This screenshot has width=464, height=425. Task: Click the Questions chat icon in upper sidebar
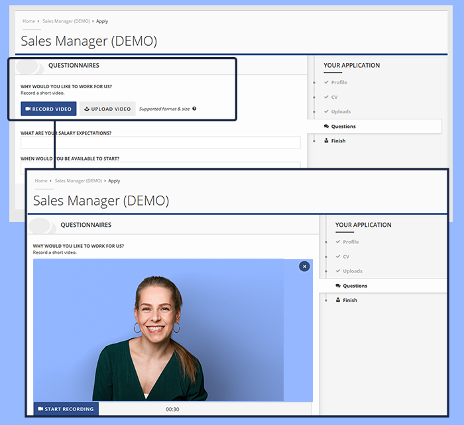326,126
